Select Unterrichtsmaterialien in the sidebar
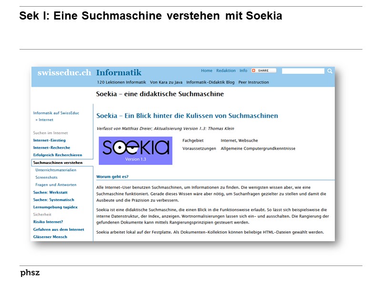This screenshot has width=381, height=286. 56,170
